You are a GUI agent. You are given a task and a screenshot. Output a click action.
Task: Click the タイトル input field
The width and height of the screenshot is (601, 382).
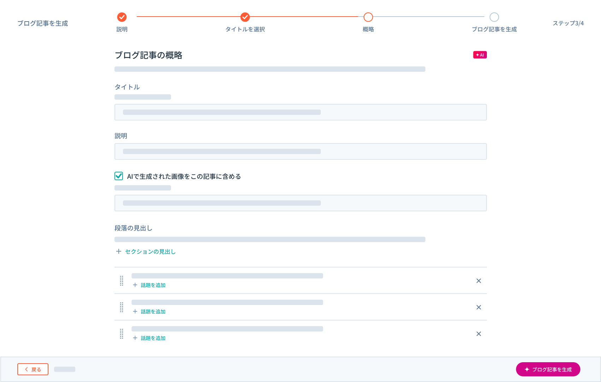tap(301, 112)
